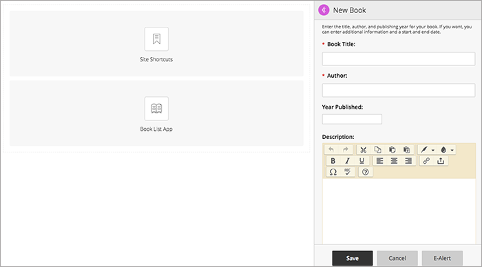Open the highlight pen dropdown arrow

(x=433, y=150)
